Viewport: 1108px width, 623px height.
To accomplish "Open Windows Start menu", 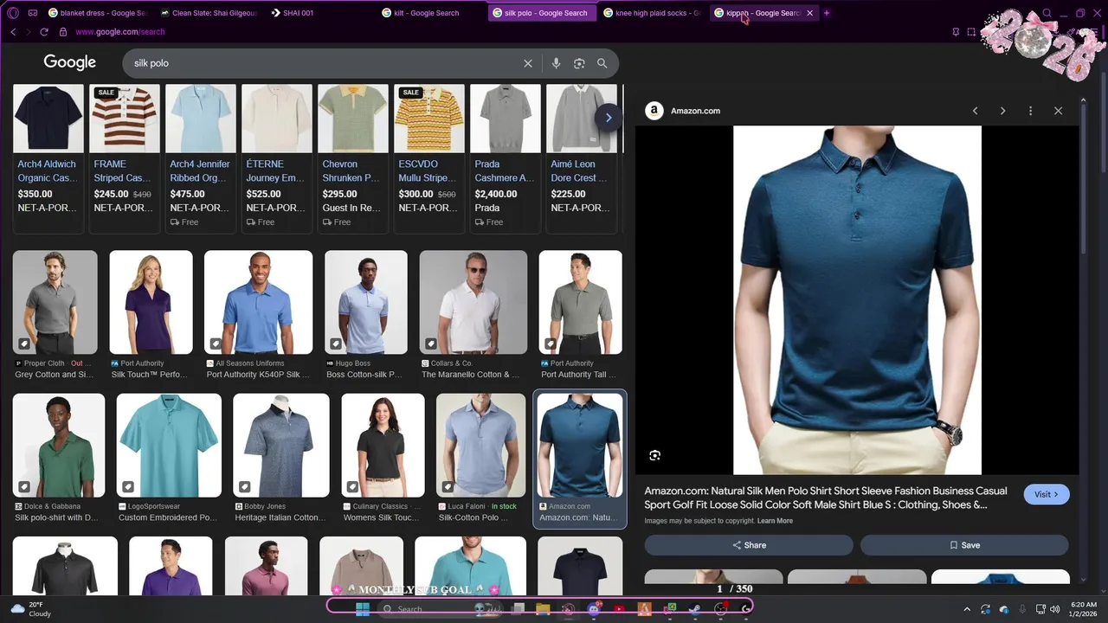I will pyautogui.click(x=363, y=608).
